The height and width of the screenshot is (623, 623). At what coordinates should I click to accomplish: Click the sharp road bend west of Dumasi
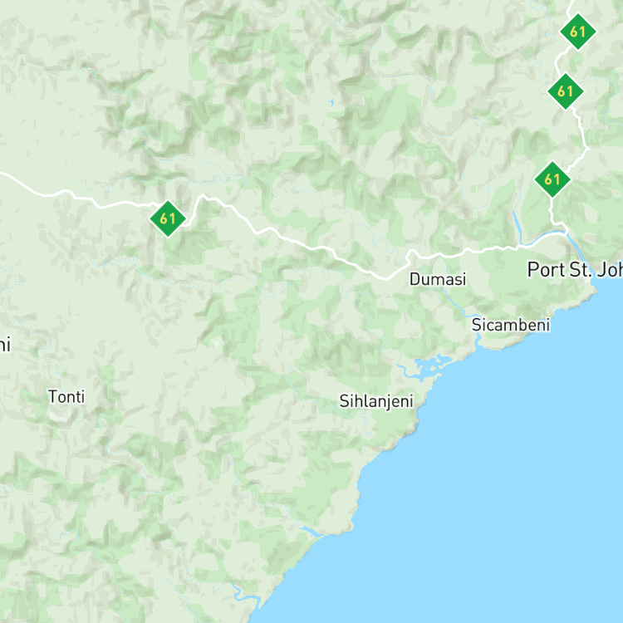[388, 278]
